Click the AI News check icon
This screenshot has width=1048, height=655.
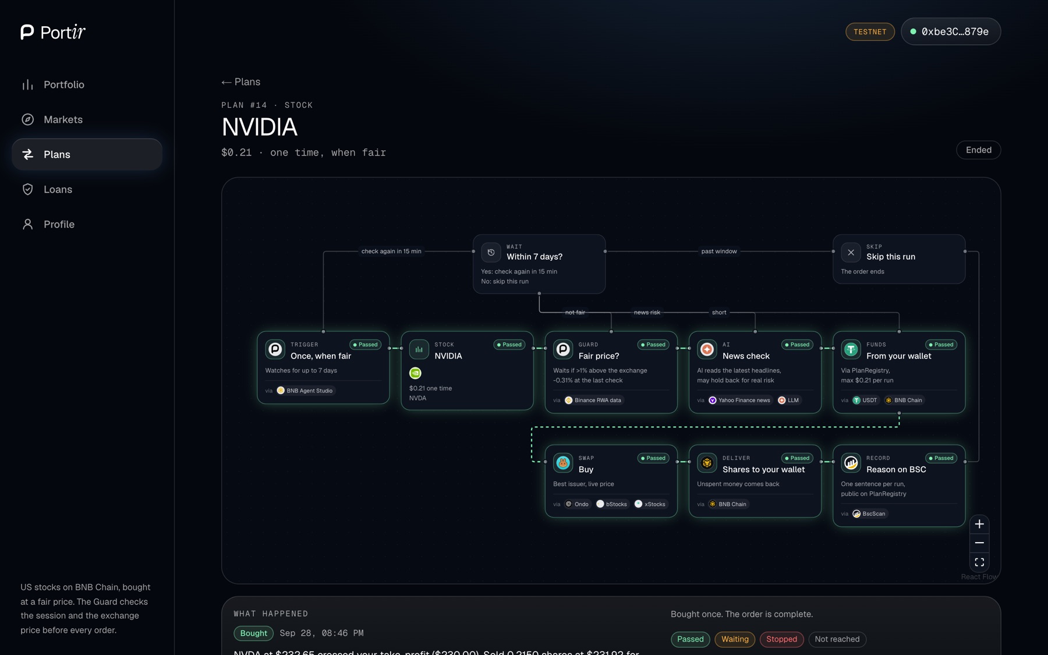(707, 349)
